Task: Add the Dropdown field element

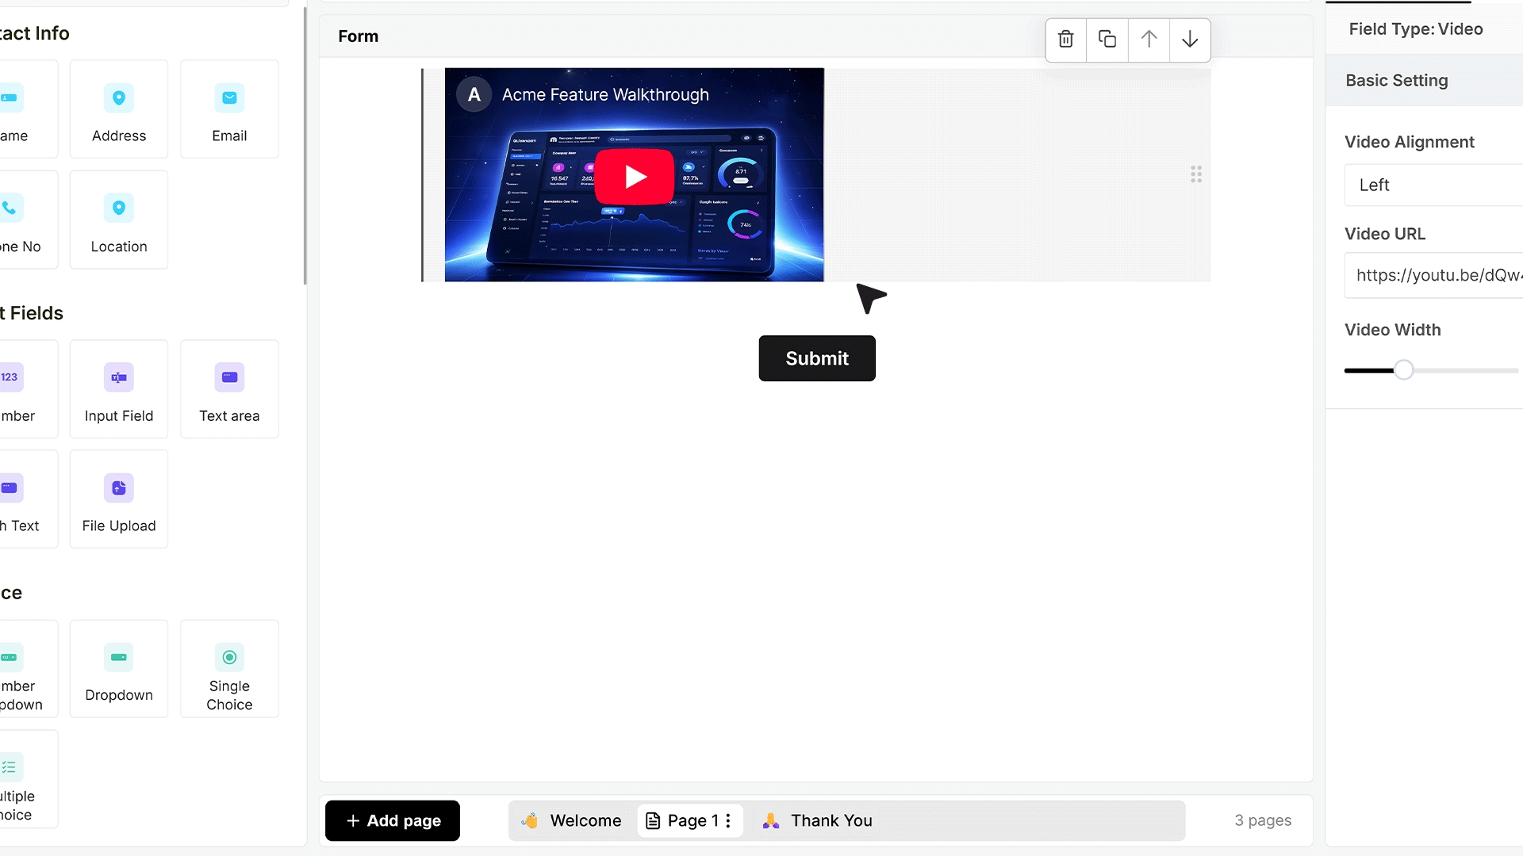Action: [119, 669]
